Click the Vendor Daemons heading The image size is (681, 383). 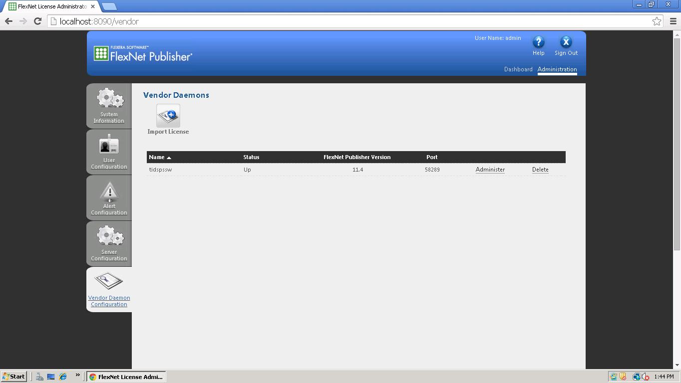pyautogui.click(x=176, y=95)
